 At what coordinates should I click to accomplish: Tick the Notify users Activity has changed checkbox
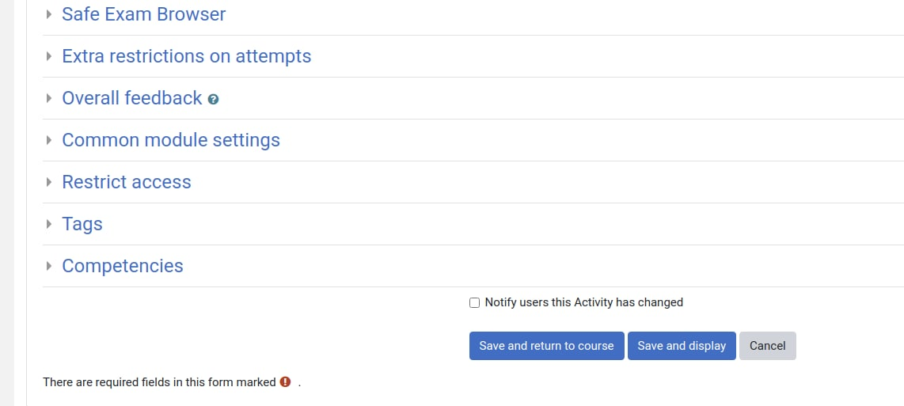pos(474,303)
